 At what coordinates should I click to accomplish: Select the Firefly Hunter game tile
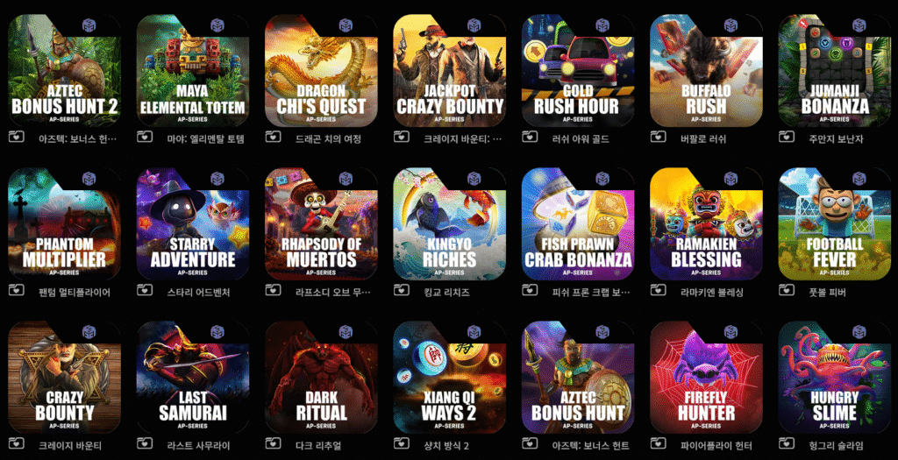tap(707, 377)
